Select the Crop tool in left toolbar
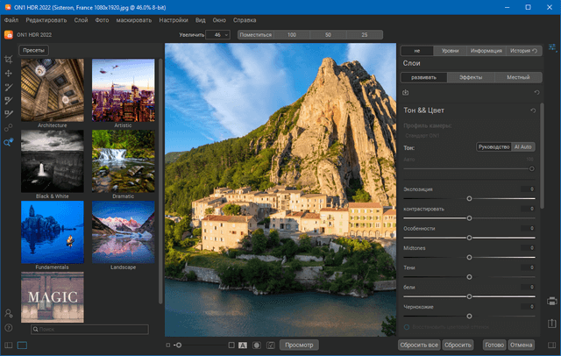561x356 pixels. click(8, 60)
